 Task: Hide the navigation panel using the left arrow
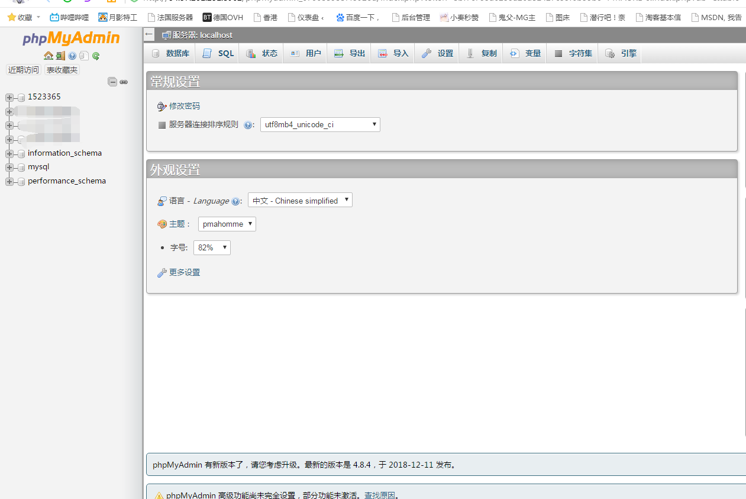click(x=149, y=35)
